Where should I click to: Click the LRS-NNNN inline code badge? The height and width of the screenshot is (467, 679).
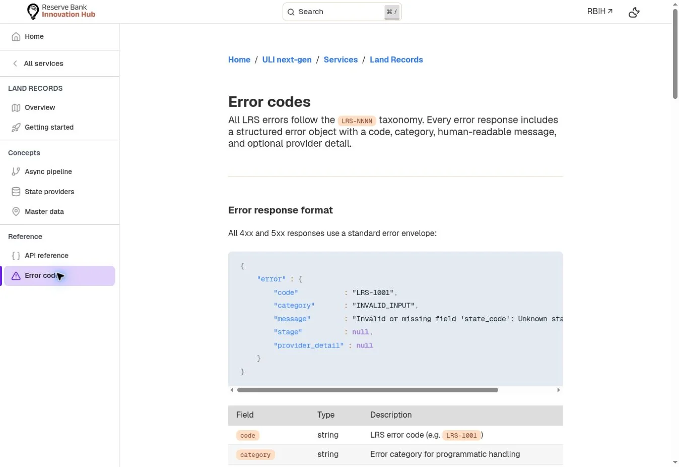[x=357, y=121]
